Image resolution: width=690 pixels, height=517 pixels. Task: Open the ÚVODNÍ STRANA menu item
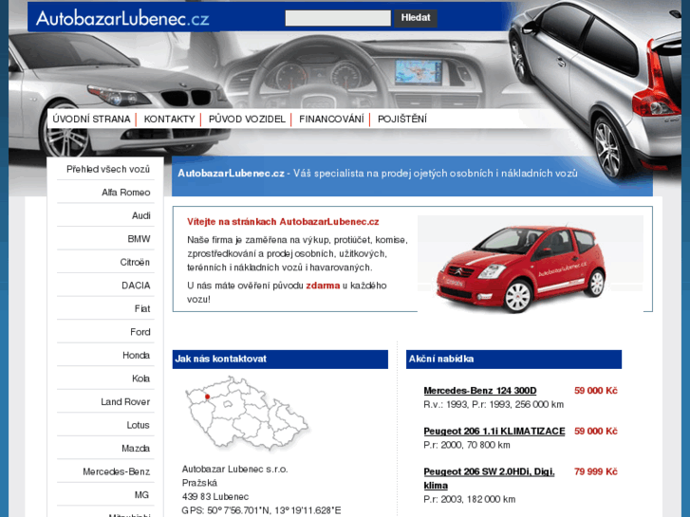91,120
